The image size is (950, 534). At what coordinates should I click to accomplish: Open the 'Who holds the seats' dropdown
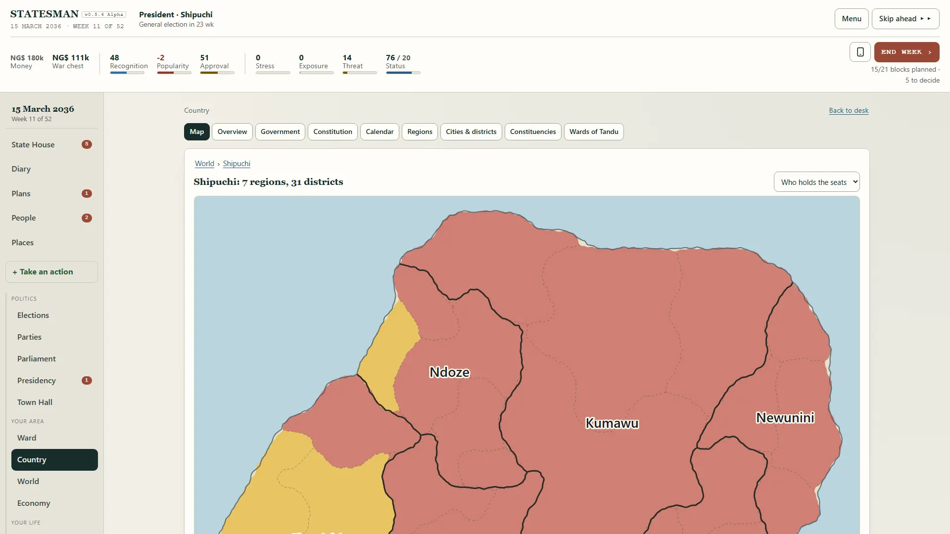pos(816,182)
